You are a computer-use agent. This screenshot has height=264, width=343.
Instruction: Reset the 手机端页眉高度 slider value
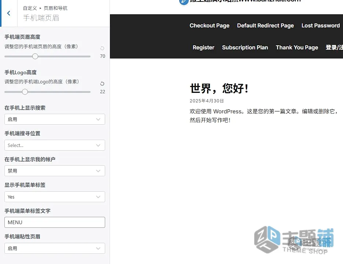point(102,48)
